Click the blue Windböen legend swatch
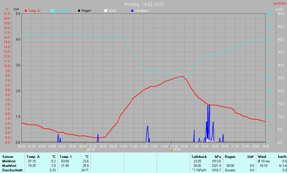Image resolution: width=287 pixels, height=173 pixels. click(x=132, y=11)
